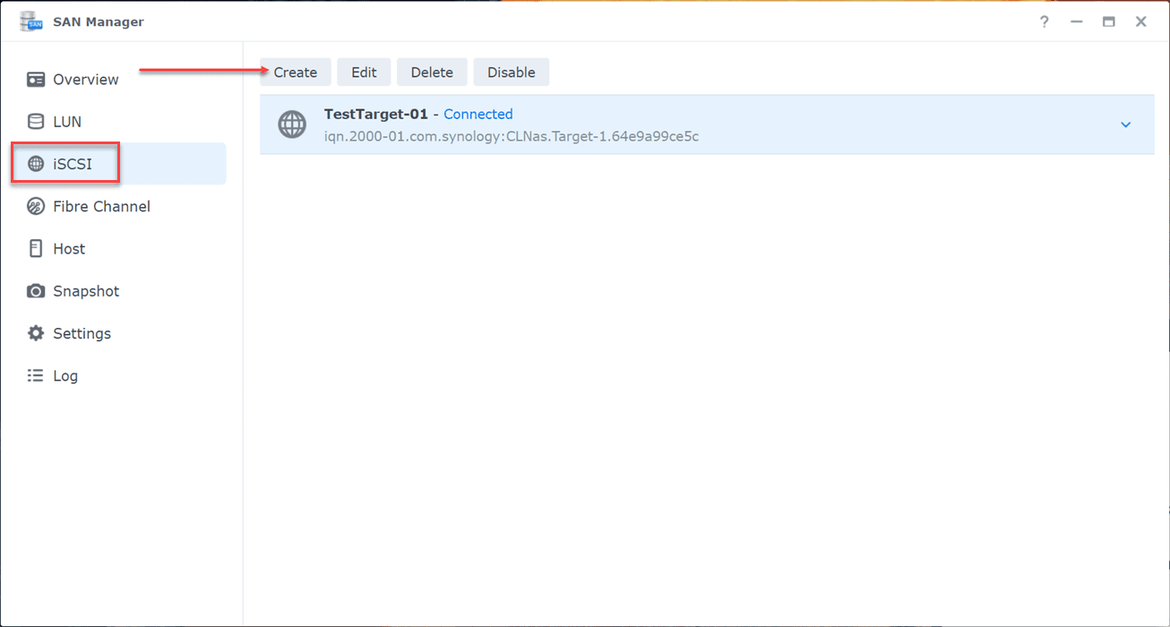Select the Host sidebar icon
This screenshot has width=1170, height=627.
pyautogui.click(x=35, y=248)
